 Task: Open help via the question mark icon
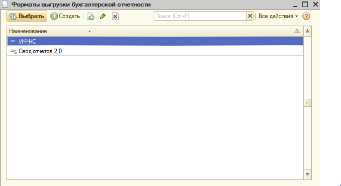pyautogui.click(x=306, y=16)
